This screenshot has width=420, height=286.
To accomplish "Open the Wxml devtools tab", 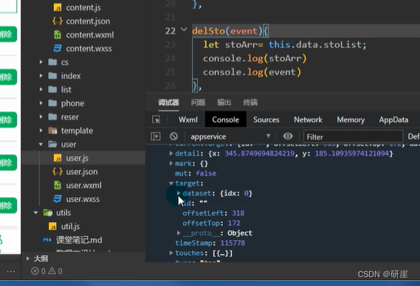I will pos(188,119).
